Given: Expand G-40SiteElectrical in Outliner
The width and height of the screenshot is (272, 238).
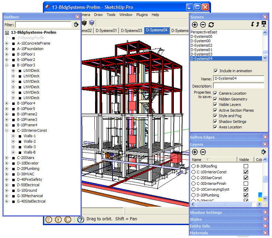Looking at the screenshot, I should click(x=6, y=201).
